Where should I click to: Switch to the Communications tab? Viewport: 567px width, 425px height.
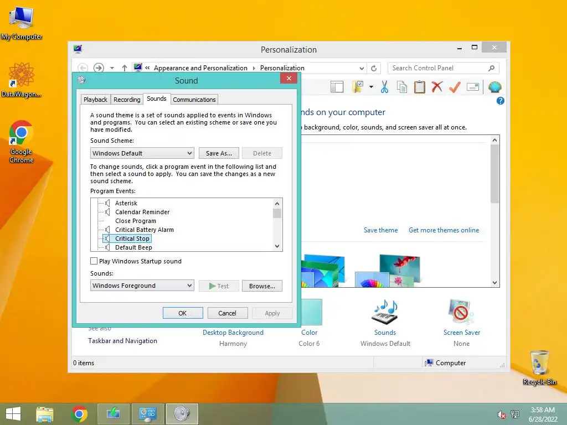pos(194,100)
